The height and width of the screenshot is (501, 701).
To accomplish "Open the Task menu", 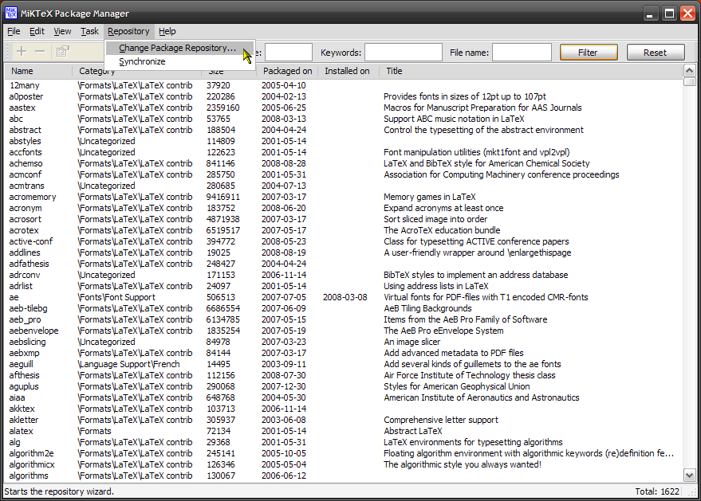I will [89, 31].
